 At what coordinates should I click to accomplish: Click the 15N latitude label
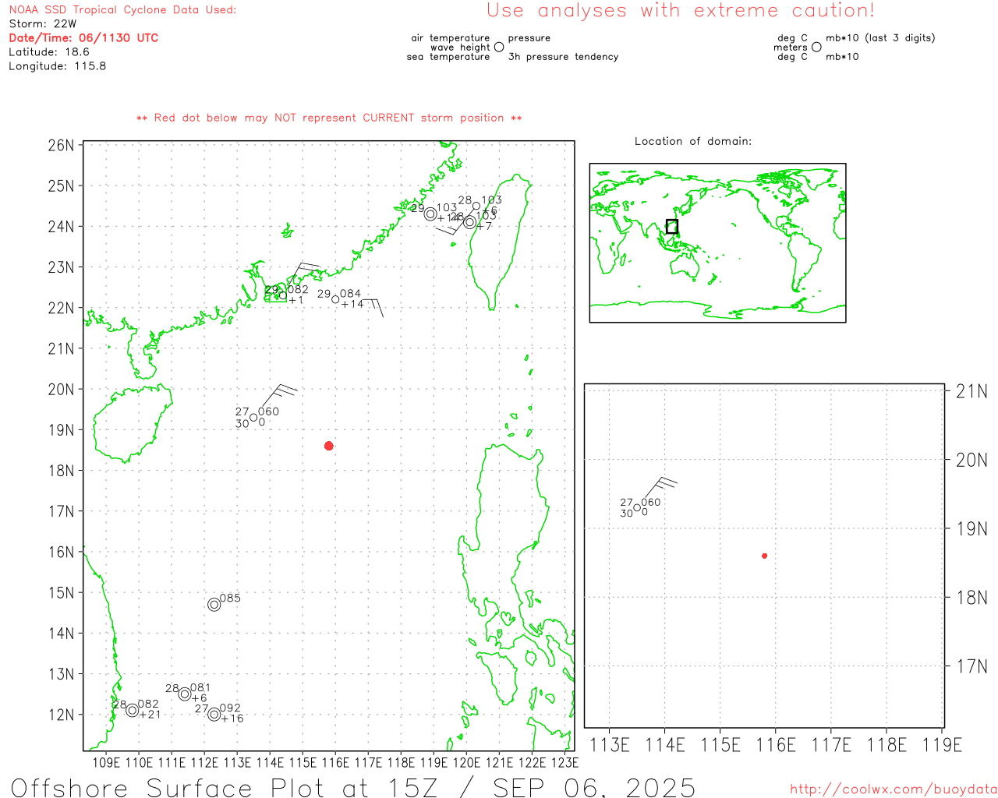pyautogui.click(x=61, y=593)
